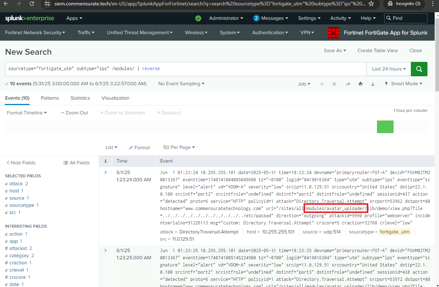Screen dimensions: 439x287
Task: Click the green health status checkmark
Action: pyautogui.click(x=198, y=18)
